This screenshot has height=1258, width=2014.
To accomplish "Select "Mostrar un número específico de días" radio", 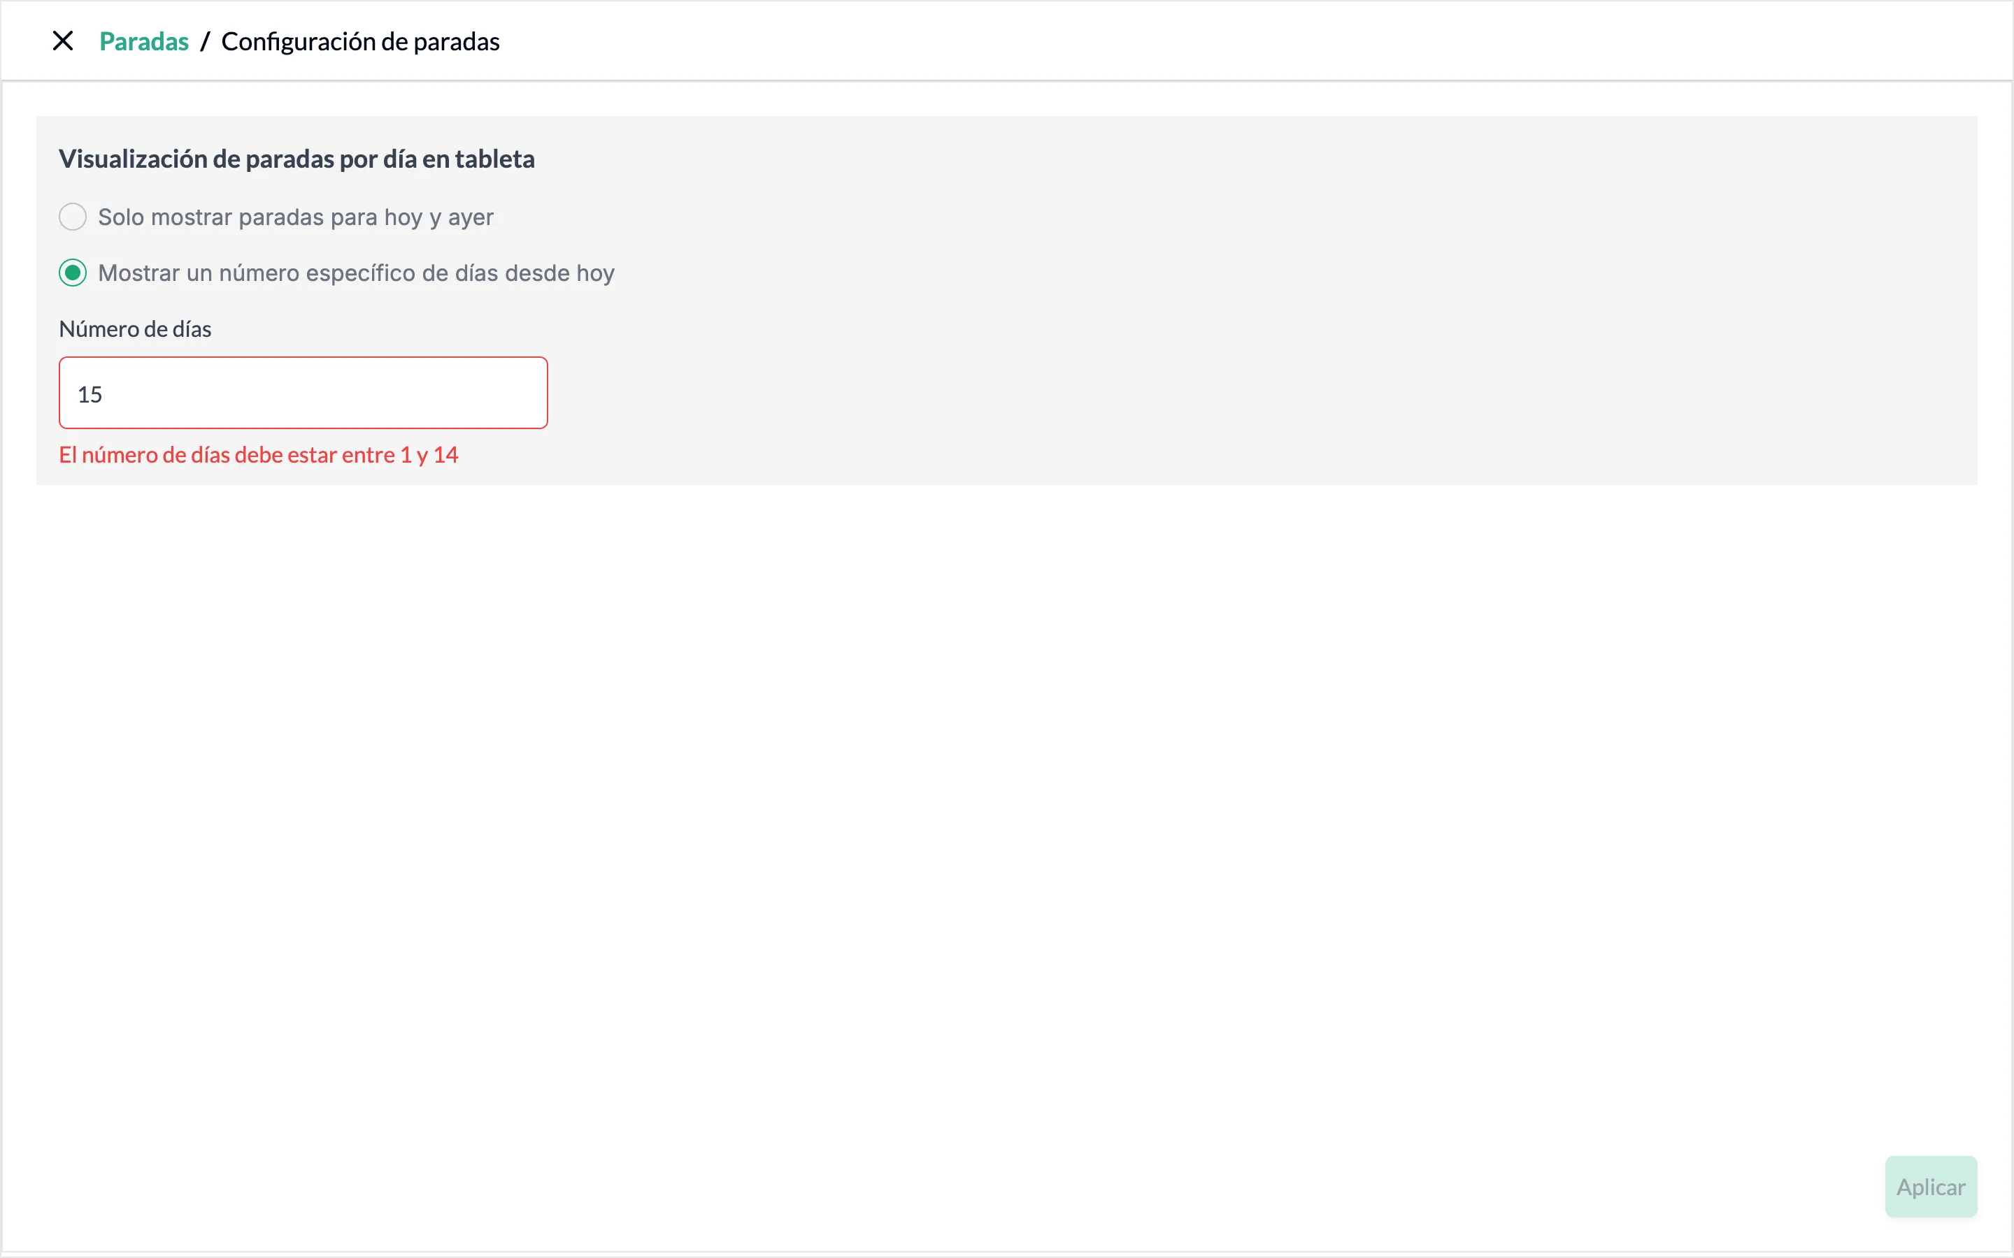I will pos(73,273).
